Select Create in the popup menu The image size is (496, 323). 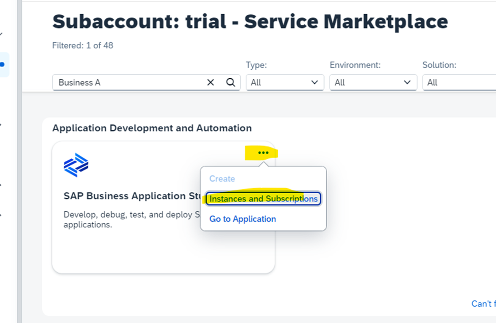pos(222,179)
